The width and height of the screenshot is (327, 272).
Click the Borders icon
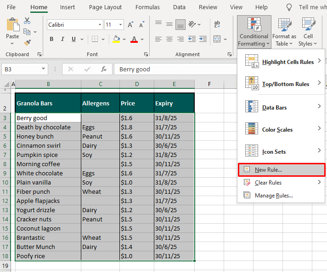point(95,39)
